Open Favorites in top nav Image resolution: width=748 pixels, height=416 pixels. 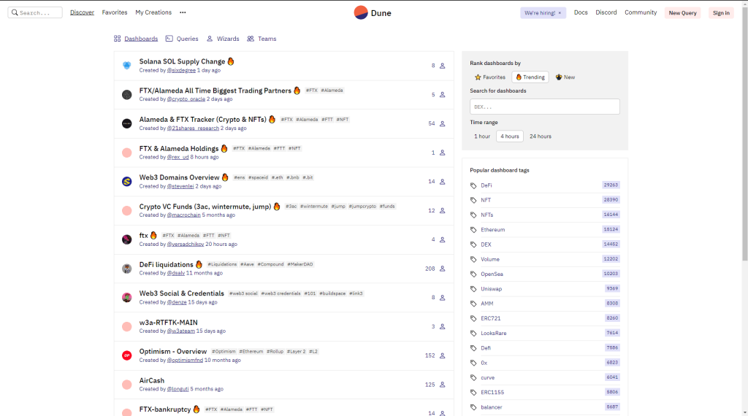115,12
